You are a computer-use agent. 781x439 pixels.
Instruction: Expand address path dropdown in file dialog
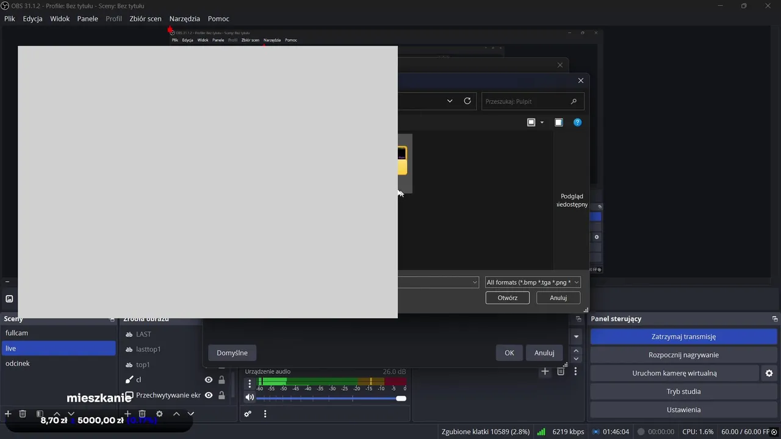point(450,101)
